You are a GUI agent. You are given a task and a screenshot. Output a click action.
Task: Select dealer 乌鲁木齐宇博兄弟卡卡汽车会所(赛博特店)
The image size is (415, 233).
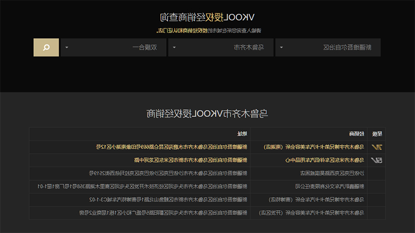coord(316,200)
